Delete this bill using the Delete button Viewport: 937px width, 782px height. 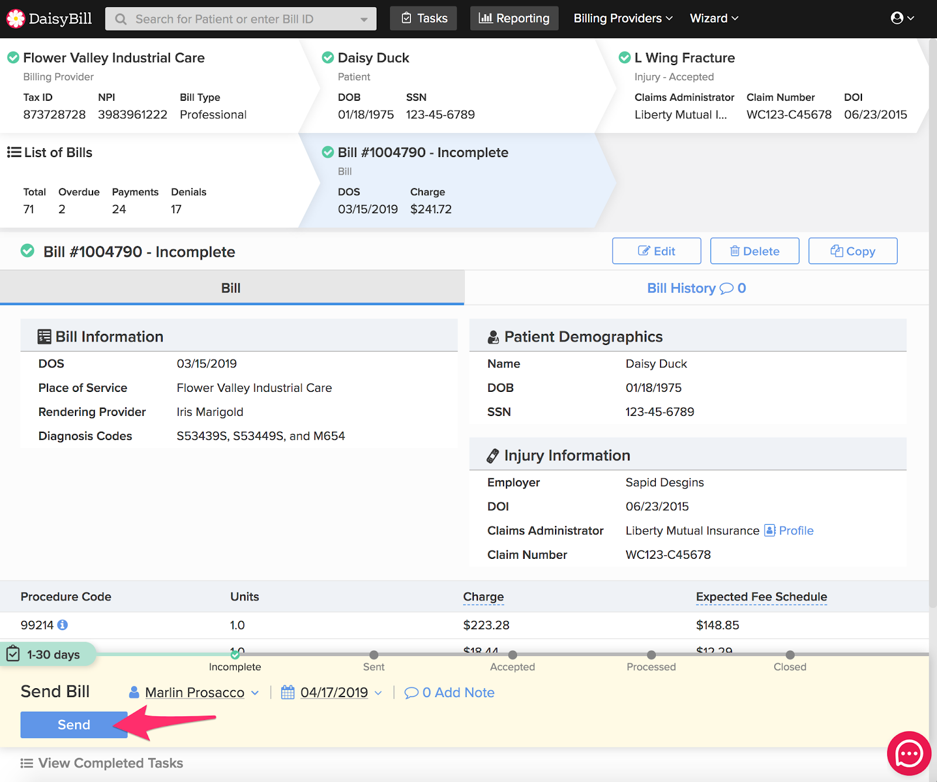[754, 251]
